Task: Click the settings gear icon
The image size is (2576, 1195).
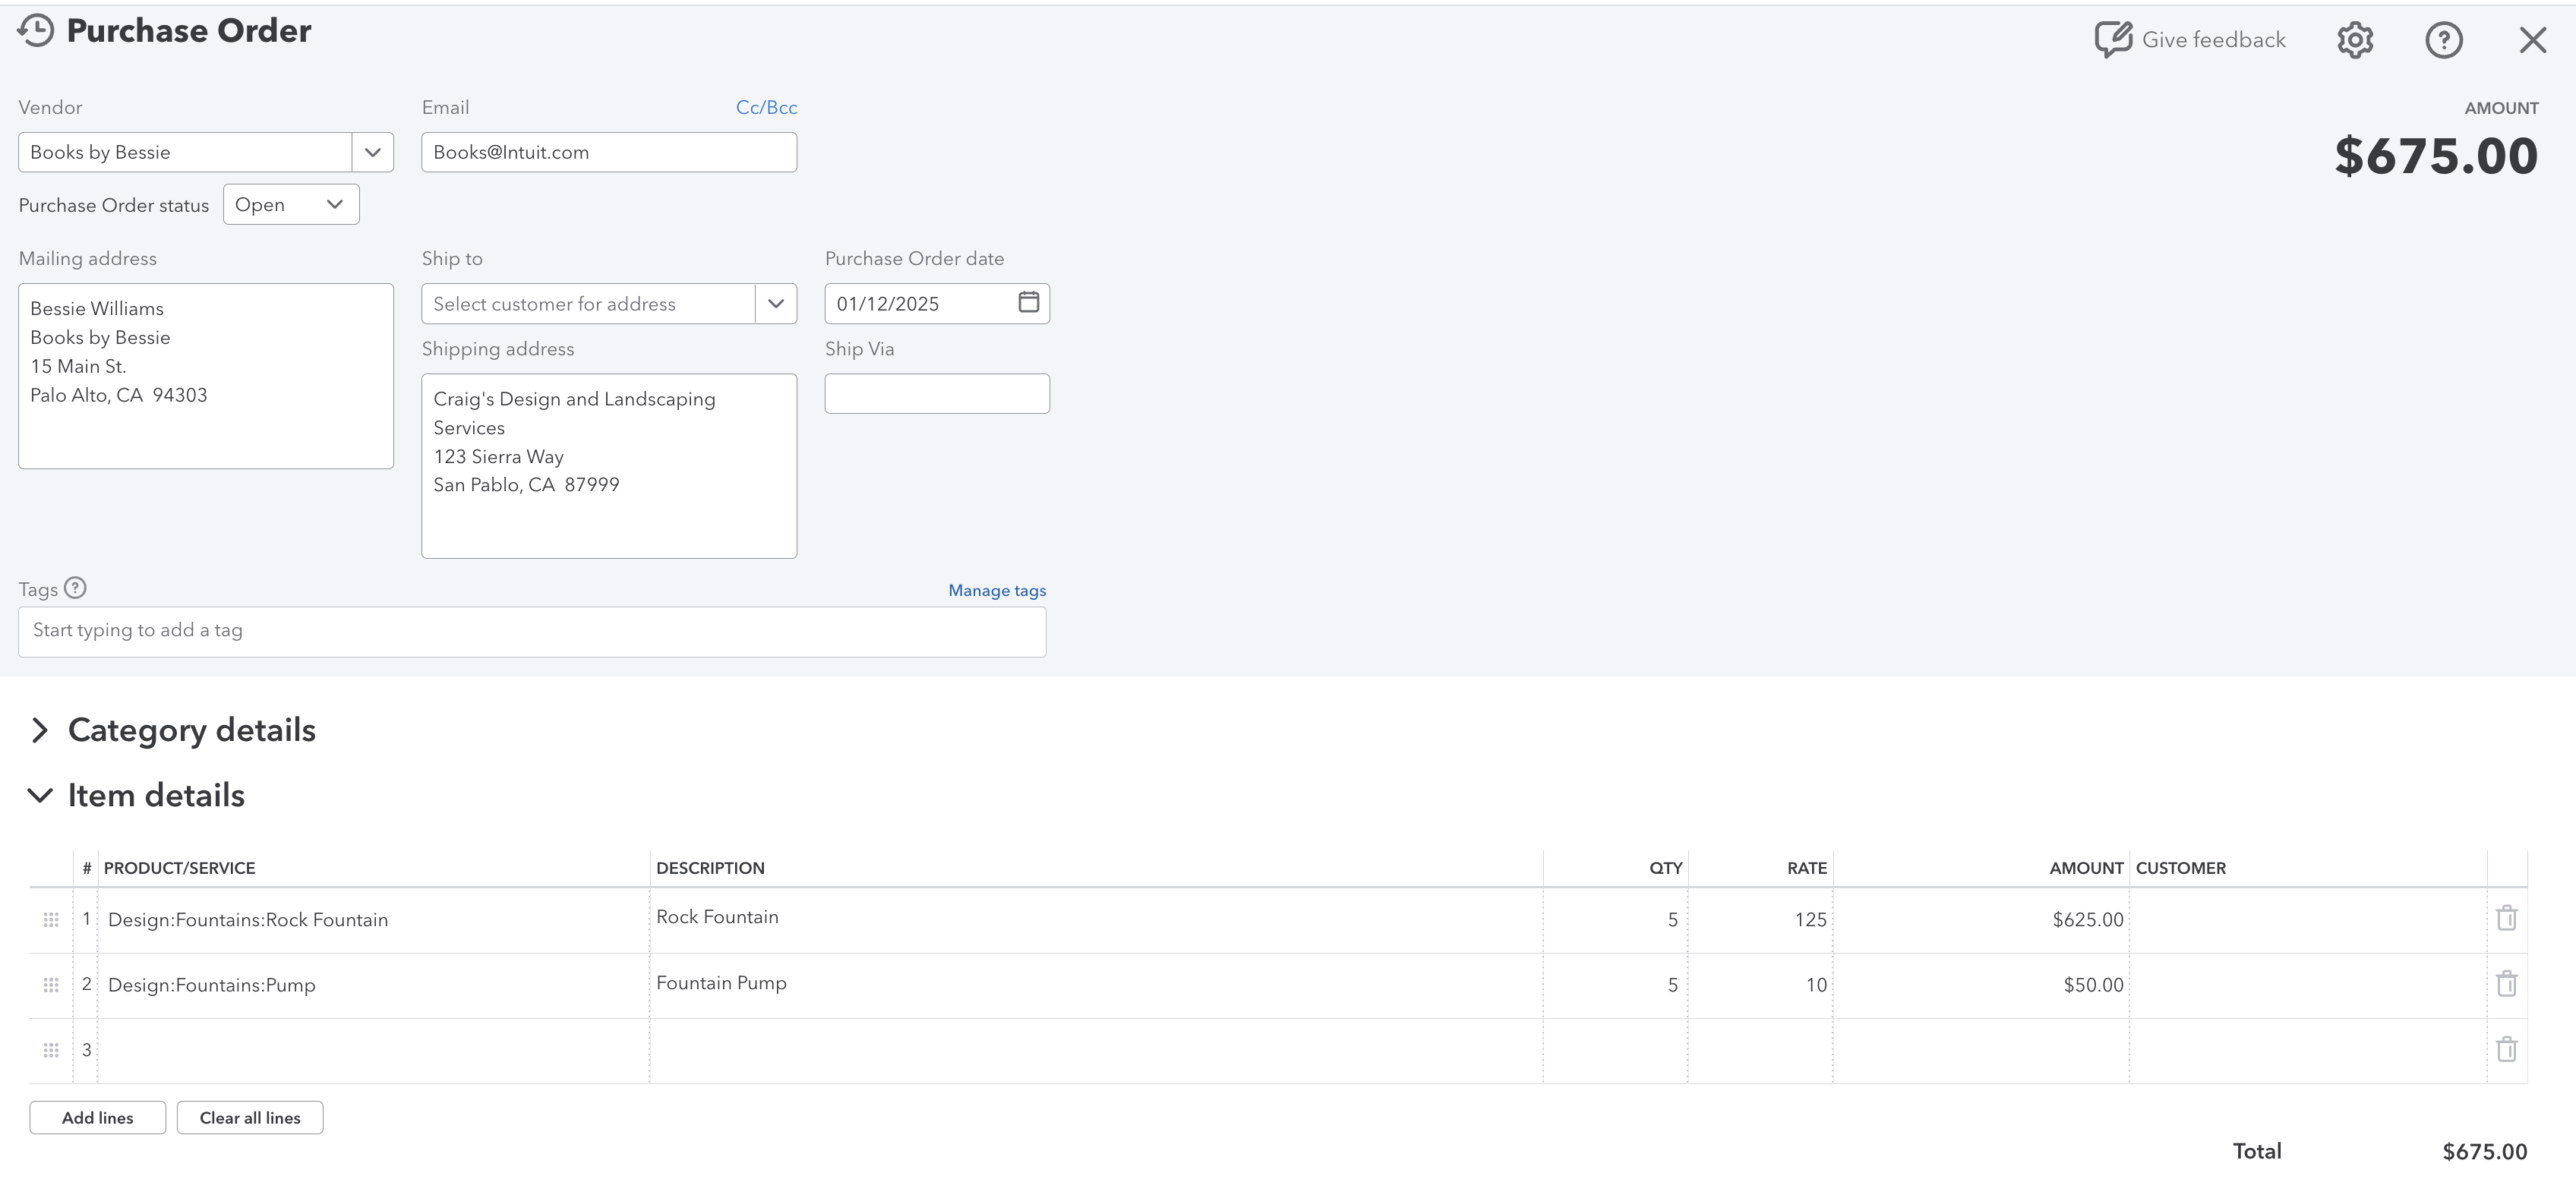Action: tap(2355, 40)
